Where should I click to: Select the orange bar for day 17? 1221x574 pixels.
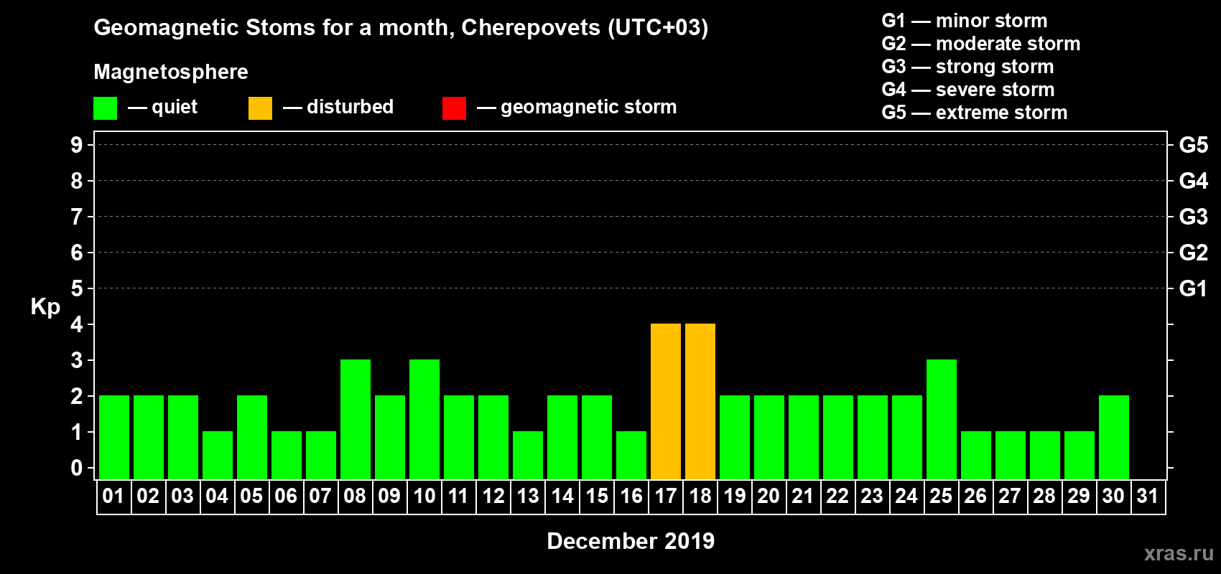pyautogui.click(x=666, y=401)
